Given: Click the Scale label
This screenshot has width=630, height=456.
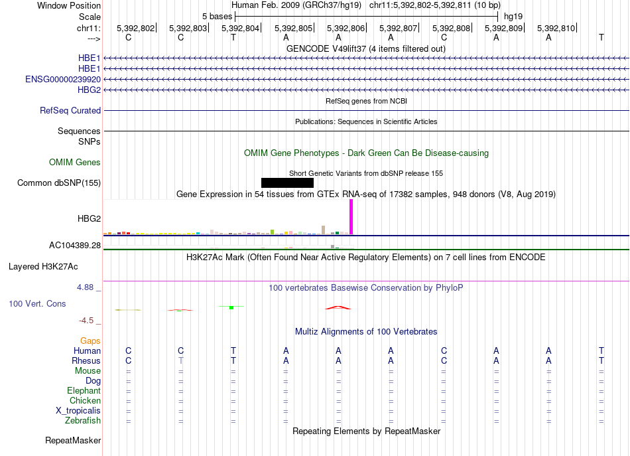Looking at the screenshot, I should [x=90, y=17].
